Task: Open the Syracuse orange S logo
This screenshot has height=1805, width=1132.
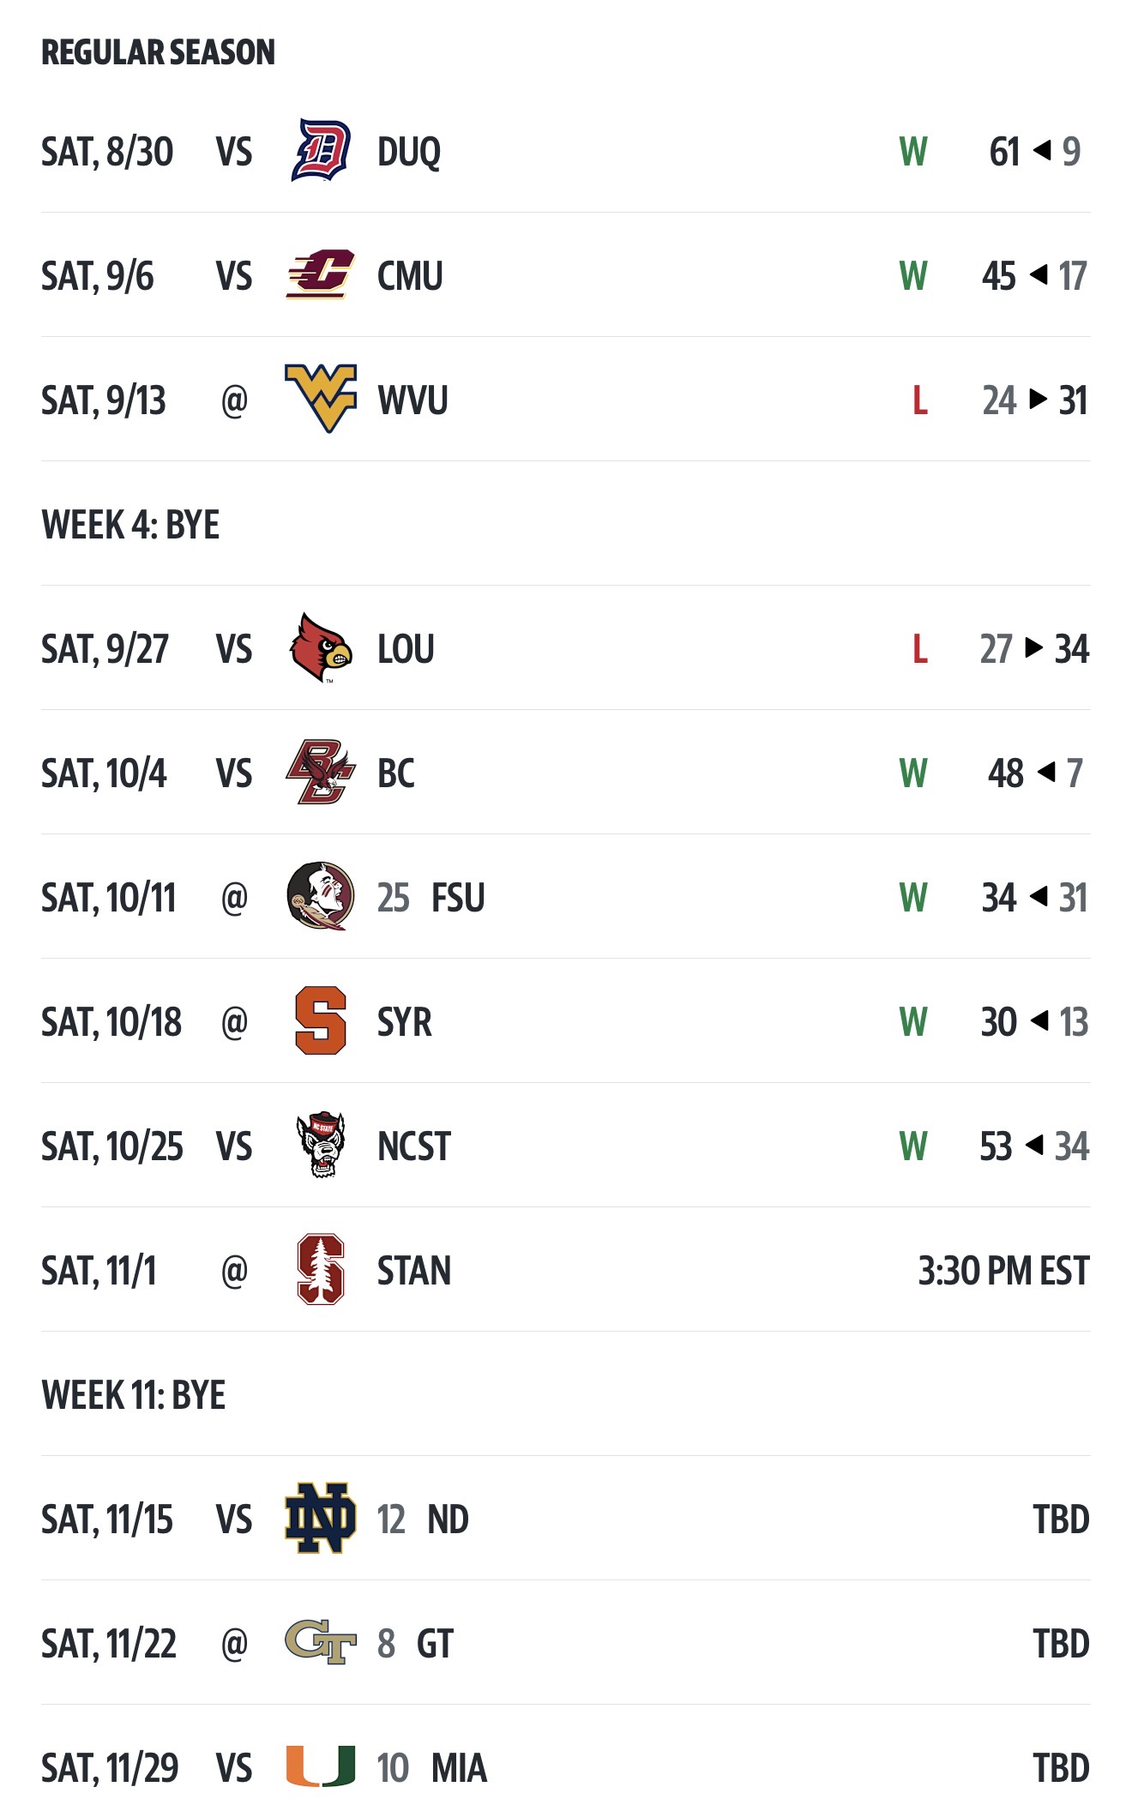Action: 321,1021
